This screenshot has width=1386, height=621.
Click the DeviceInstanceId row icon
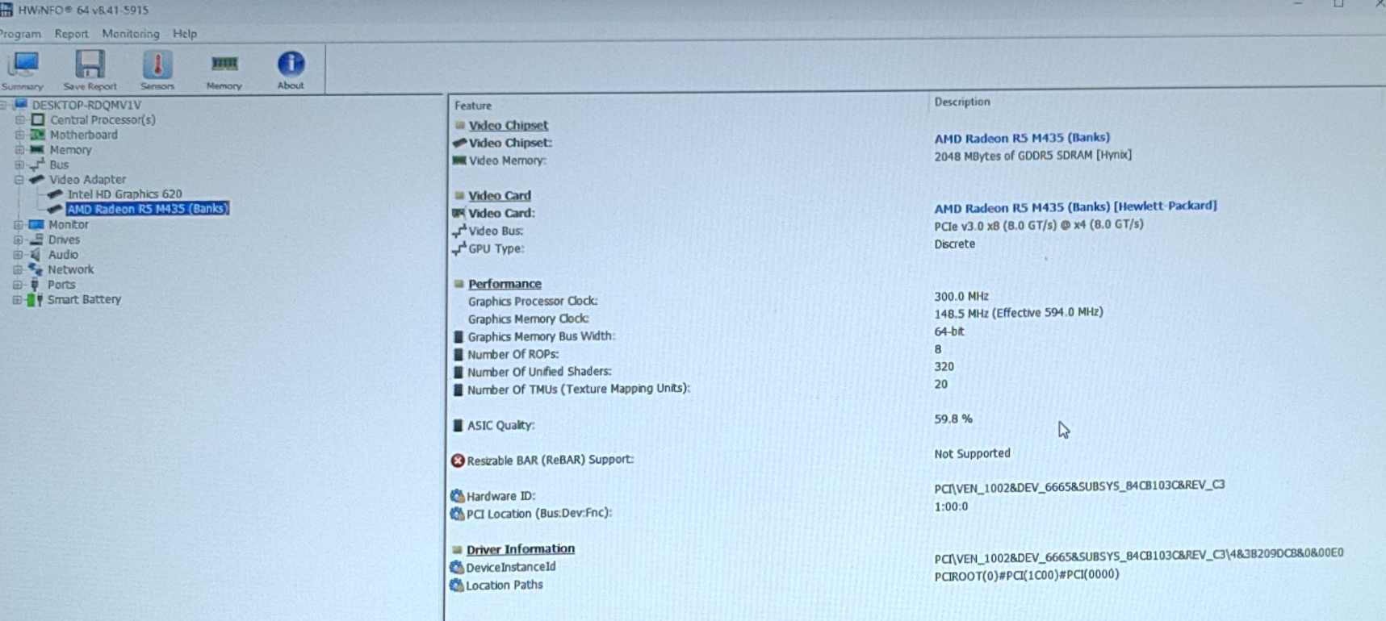(457, 567)
